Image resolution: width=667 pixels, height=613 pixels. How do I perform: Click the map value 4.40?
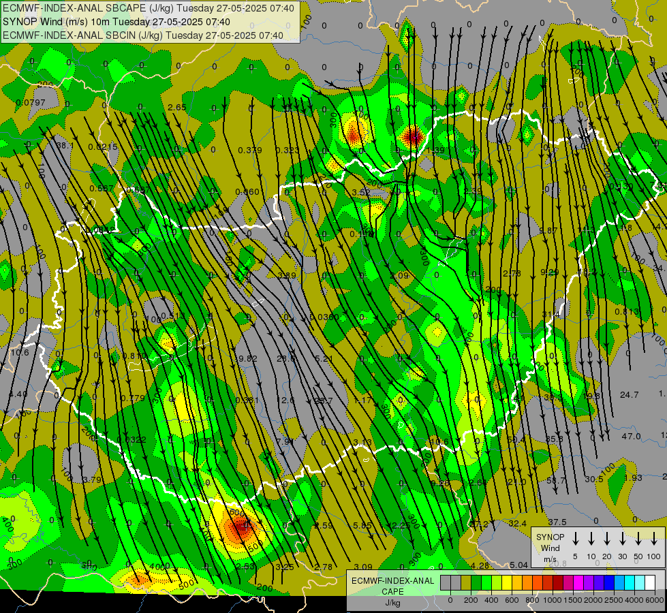(18, 394)
